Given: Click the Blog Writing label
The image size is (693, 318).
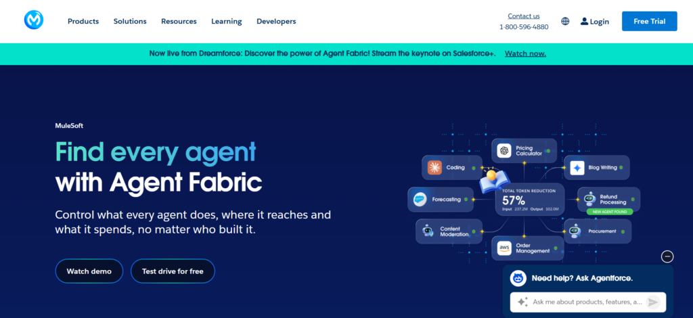Looking at the screenshot, I should coord(602,168).
